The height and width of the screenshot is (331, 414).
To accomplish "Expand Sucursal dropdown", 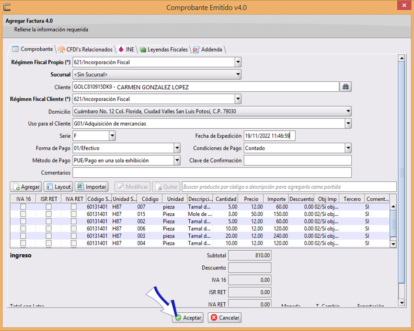I will click(238, 75).
